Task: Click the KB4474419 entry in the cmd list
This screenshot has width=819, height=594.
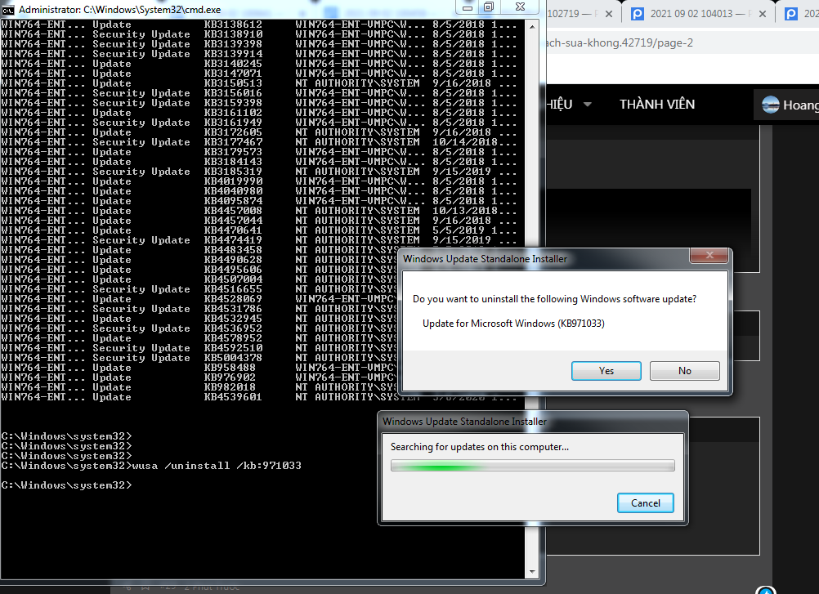Action: click(x=233, y=240)
